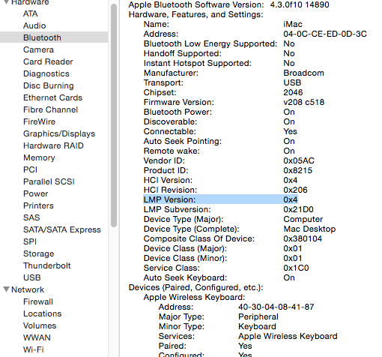The image size is (382, 357).
Task: Select Firewall under Network
Action: pos(38,301)
